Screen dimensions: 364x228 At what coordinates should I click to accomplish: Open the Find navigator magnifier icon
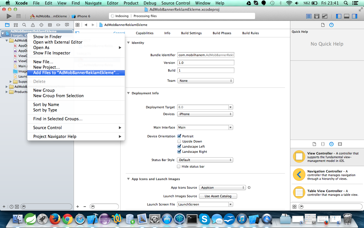pyautogui.click(x=24, y=25)
